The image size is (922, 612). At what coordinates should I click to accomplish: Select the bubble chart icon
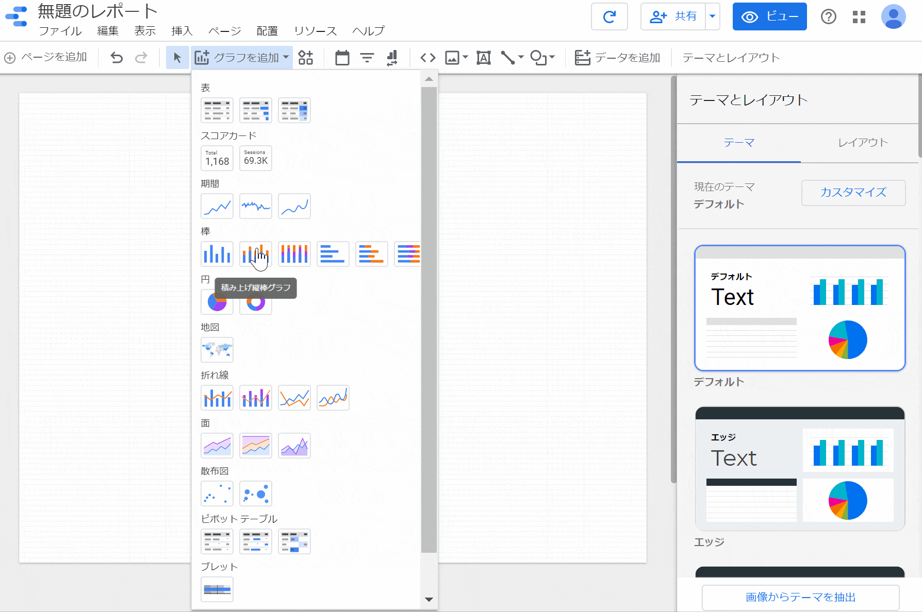coord(255,494)
